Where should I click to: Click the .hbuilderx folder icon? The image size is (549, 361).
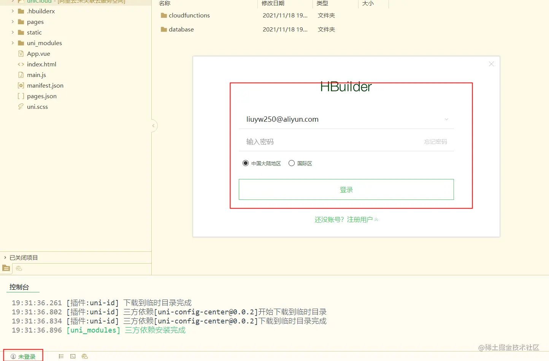[21, 11]
